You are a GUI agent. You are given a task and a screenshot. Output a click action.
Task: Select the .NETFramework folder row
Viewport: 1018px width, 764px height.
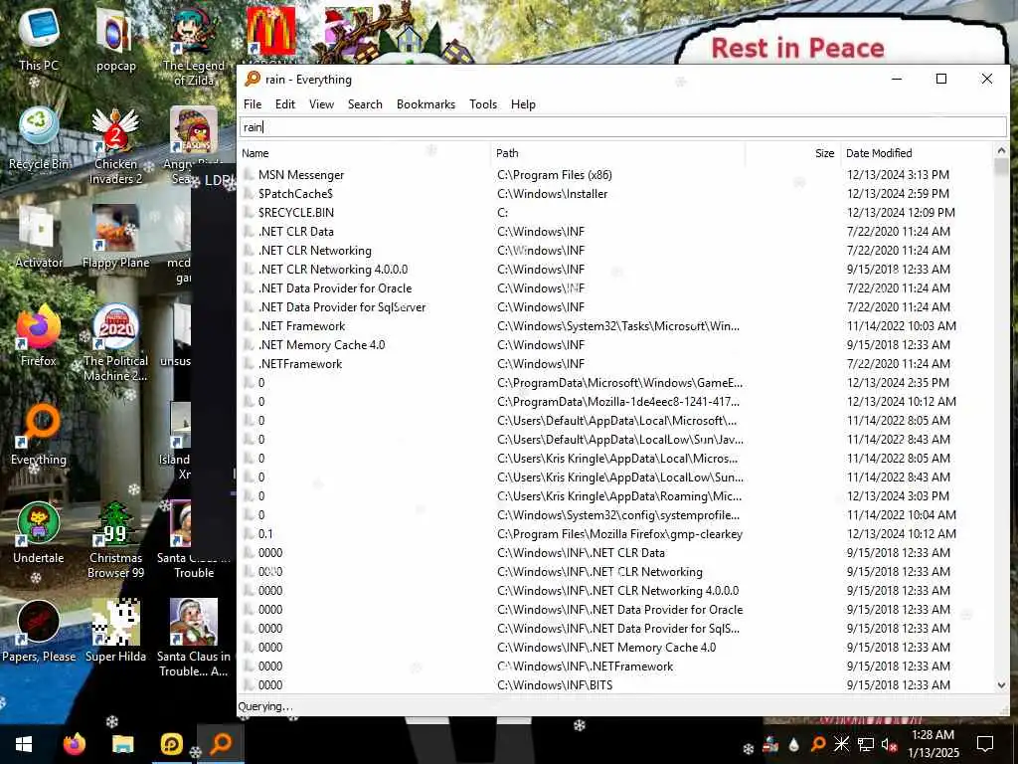click(x=615, y=364)
